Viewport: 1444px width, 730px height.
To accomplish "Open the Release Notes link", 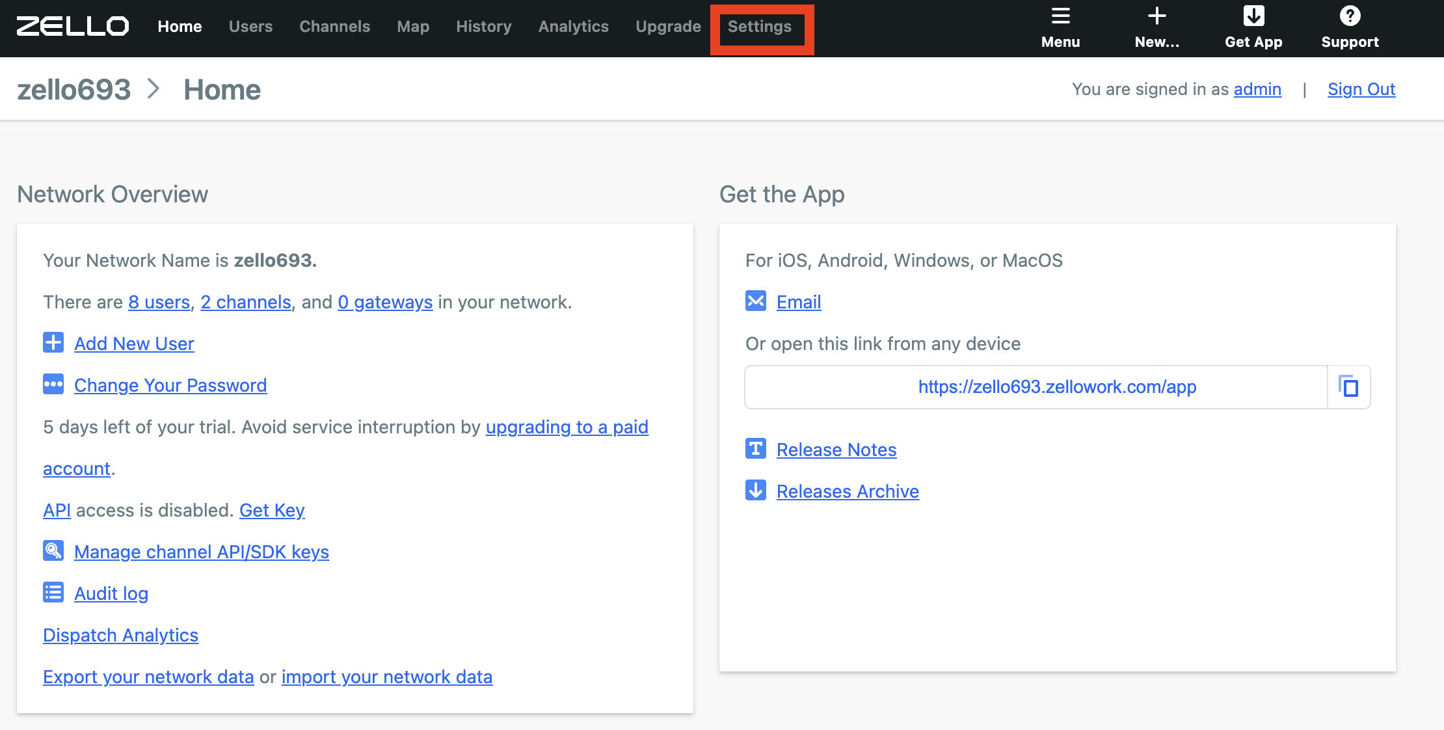I will 836,450.
